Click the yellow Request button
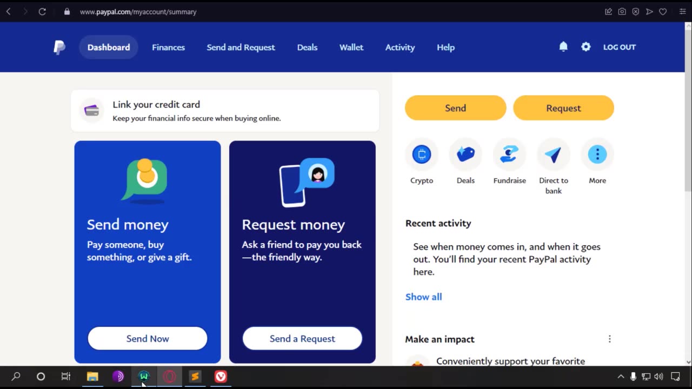This screenshot has height=389, width=692. tap(563, 108)
